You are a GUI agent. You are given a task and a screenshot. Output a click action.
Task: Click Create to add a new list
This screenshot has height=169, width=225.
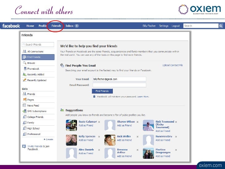49,139
